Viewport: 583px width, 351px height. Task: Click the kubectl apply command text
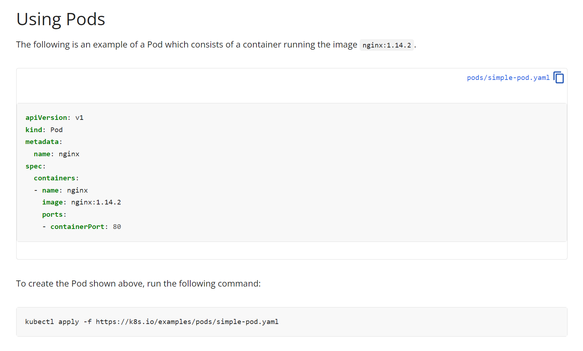tap(152, 322)
